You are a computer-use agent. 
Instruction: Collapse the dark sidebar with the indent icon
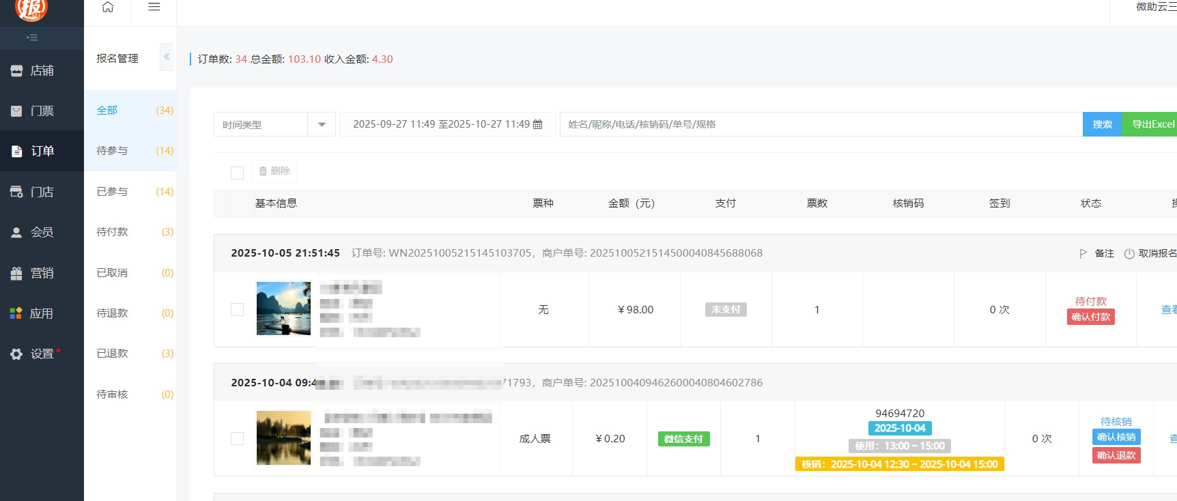(x=31, y=38)
